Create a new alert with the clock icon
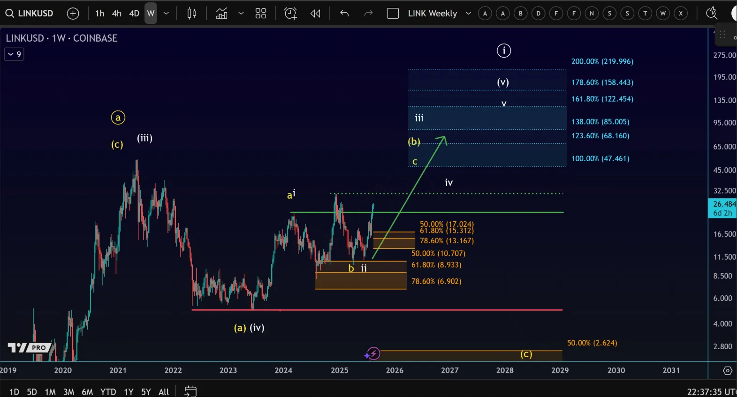The image size is (737, 397). tap(290, 14)
